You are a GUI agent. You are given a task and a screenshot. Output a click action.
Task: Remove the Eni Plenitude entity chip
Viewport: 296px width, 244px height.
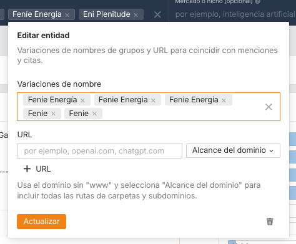click(x=136, y=15)
